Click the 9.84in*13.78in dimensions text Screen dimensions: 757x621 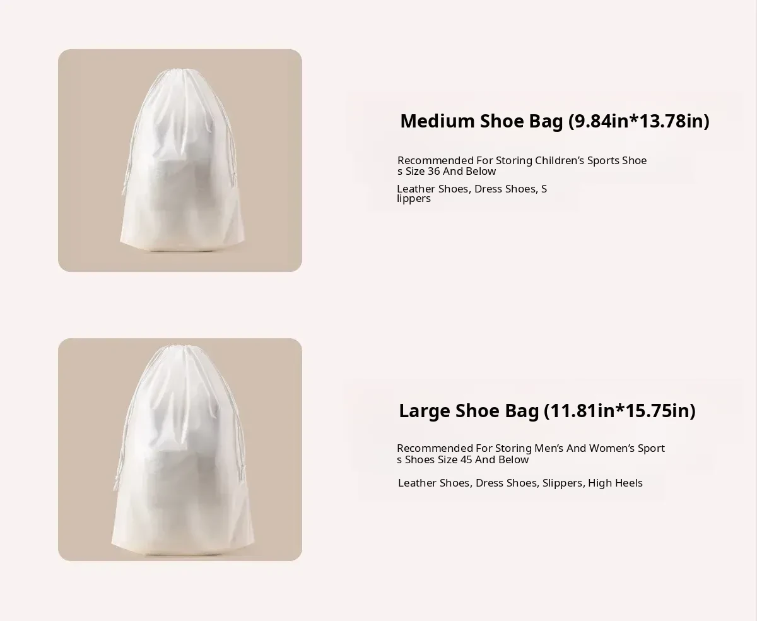coord(639,121)
